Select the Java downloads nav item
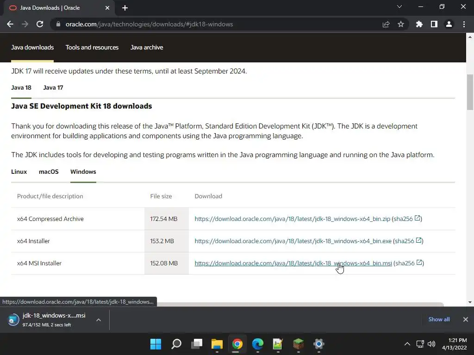Screen dimensions: 474x355 click(32, 48)
